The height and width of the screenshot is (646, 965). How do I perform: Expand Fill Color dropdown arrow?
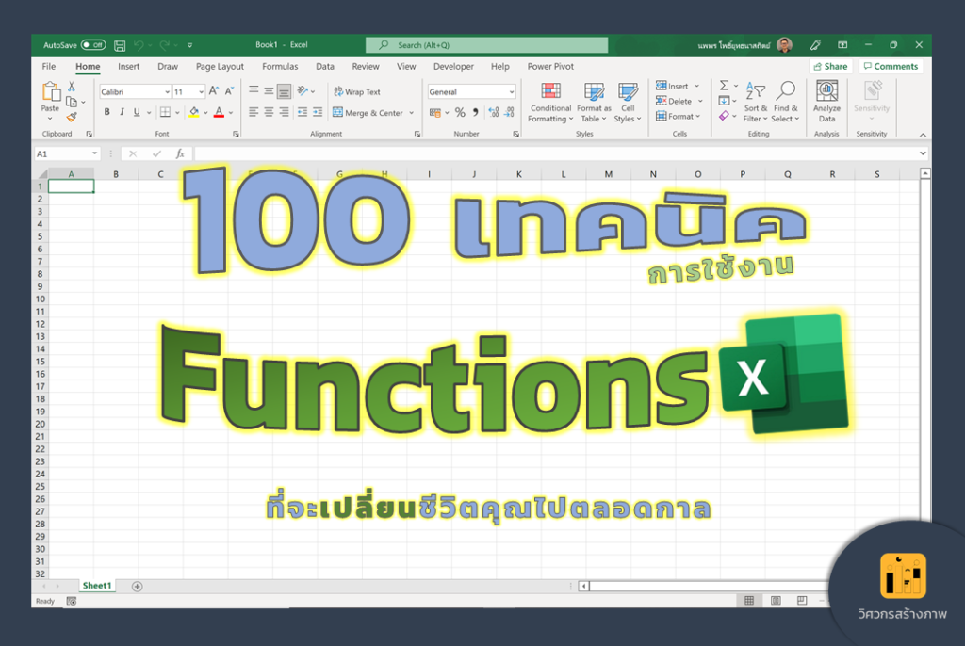tap(205, 113)
